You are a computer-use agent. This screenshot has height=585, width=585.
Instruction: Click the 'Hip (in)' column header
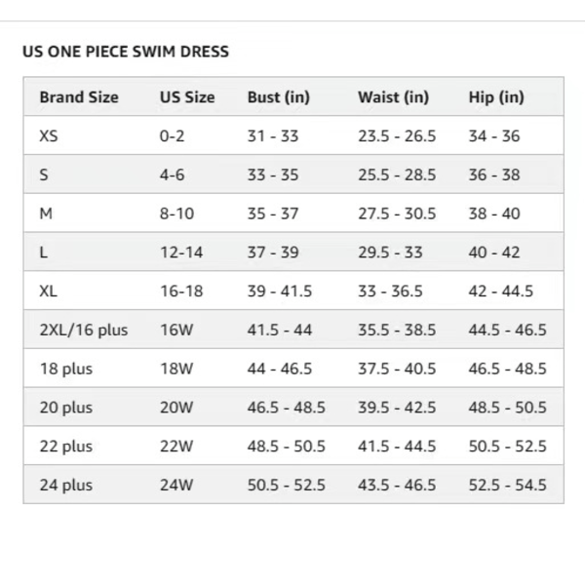coord(496,97)
